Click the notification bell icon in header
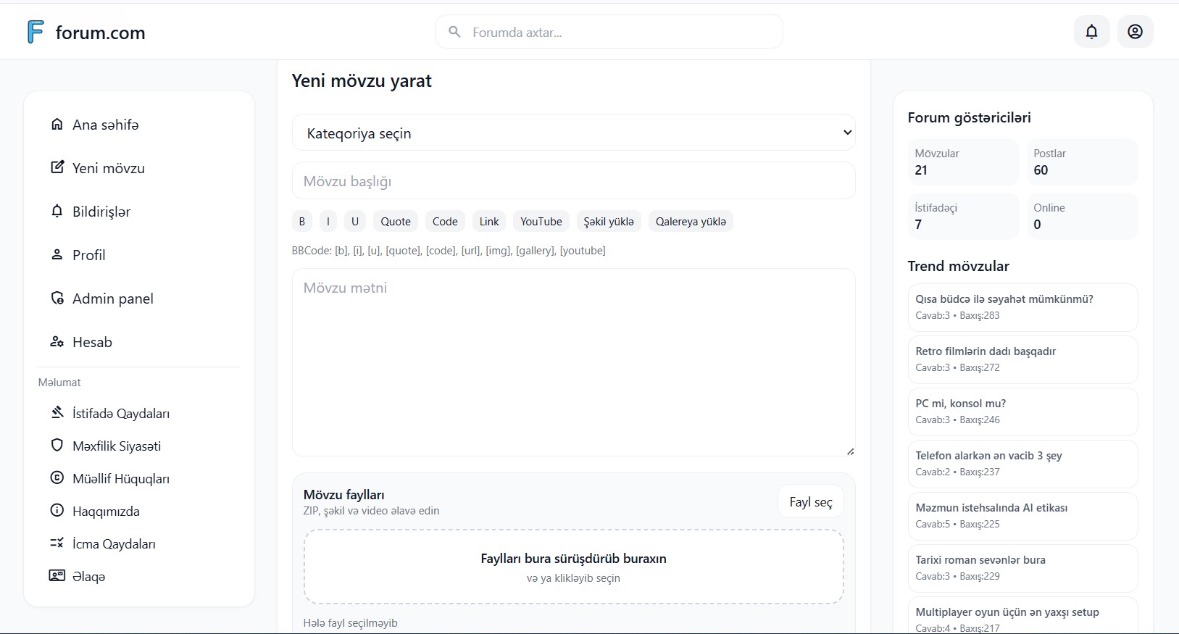1179x634 pixels. 1091,32
